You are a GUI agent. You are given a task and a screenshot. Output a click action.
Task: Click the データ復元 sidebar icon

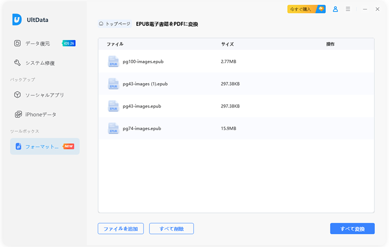pos(17,43)
